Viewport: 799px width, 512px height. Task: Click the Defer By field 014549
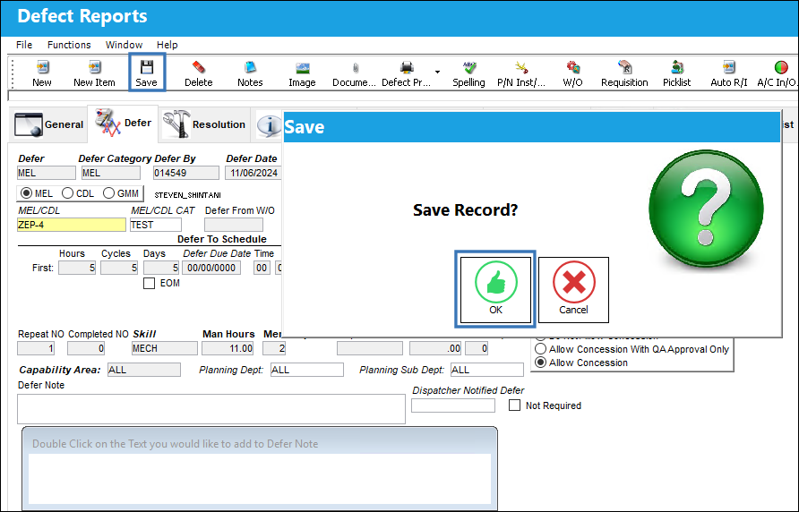pos(186,173)
